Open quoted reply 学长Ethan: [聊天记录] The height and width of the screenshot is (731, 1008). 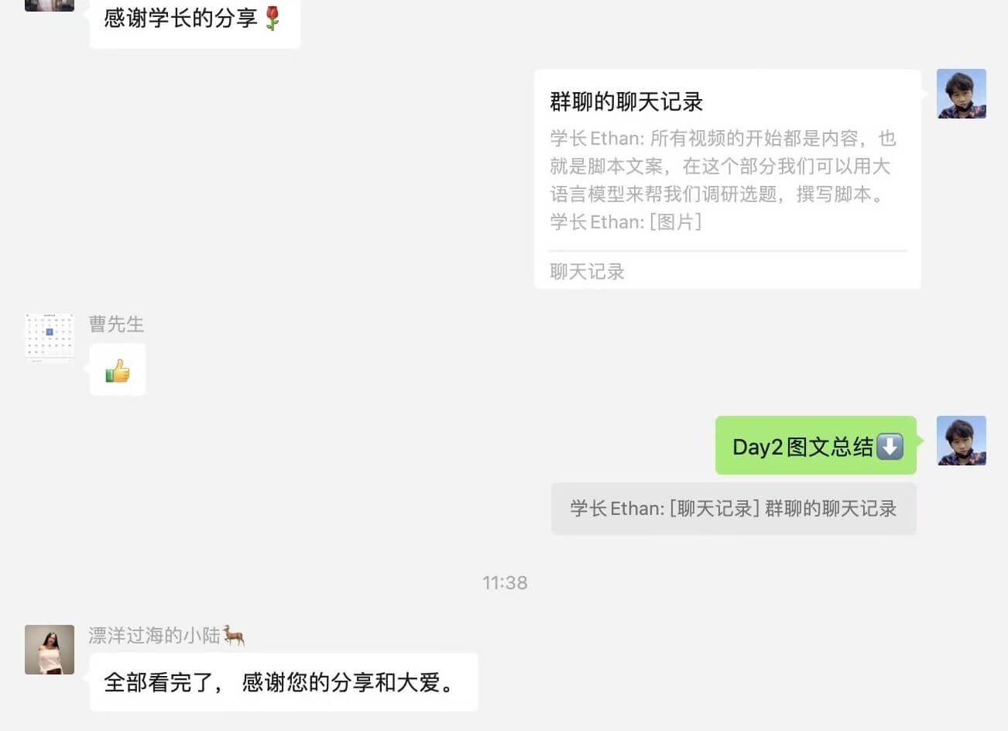click(733, 509)
